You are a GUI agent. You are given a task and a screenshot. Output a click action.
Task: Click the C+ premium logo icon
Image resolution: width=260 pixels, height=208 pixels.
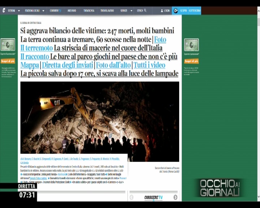[x=176, y=10]
